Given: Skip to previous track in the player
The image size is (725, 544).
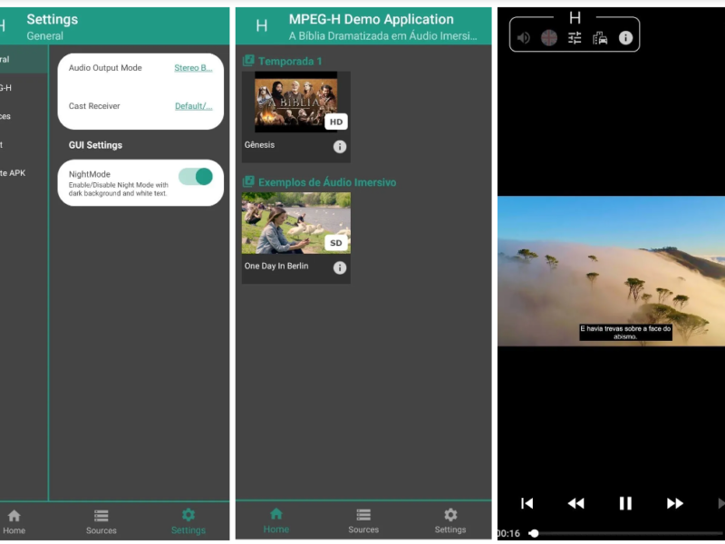Looking at the screenshot, I should tap(527, 503).
